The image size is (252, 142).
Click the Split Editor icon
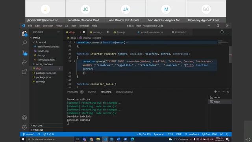point(222,32)
